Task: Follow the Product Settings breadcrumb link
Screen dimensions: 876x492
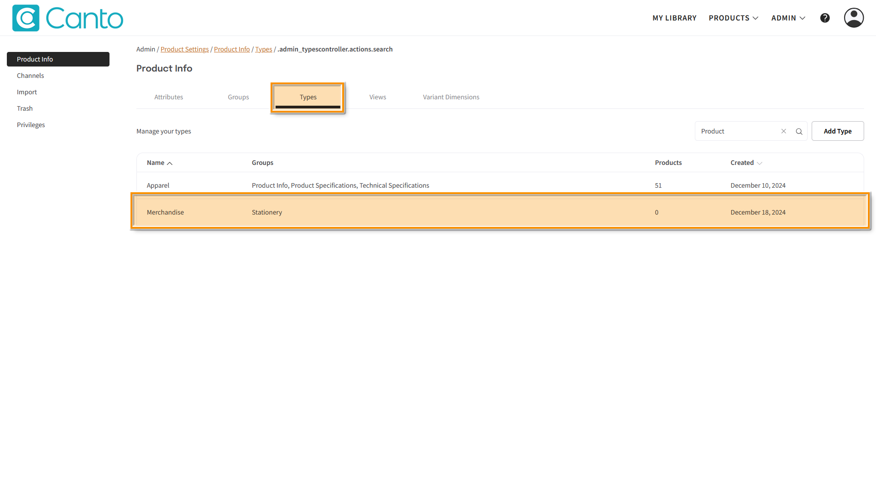Action: pyautogui.click(x=184, y=49)
